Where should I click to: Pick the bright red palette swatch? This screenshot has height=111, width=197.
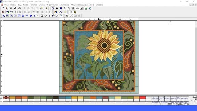pos(143,97)
